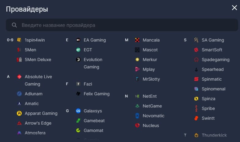Viewport: 240px width, 142px height.
Task: Click the Galaxsys GS icon
Action: point(78,111)
